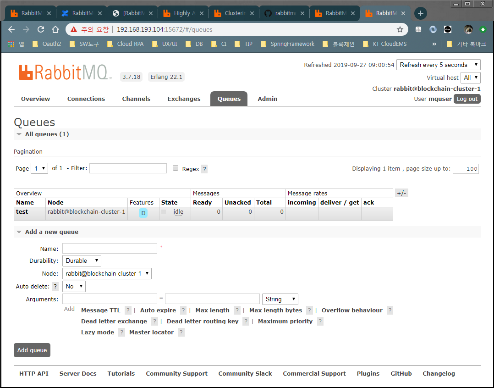Focus the Arguments value field

click(212, 299)
